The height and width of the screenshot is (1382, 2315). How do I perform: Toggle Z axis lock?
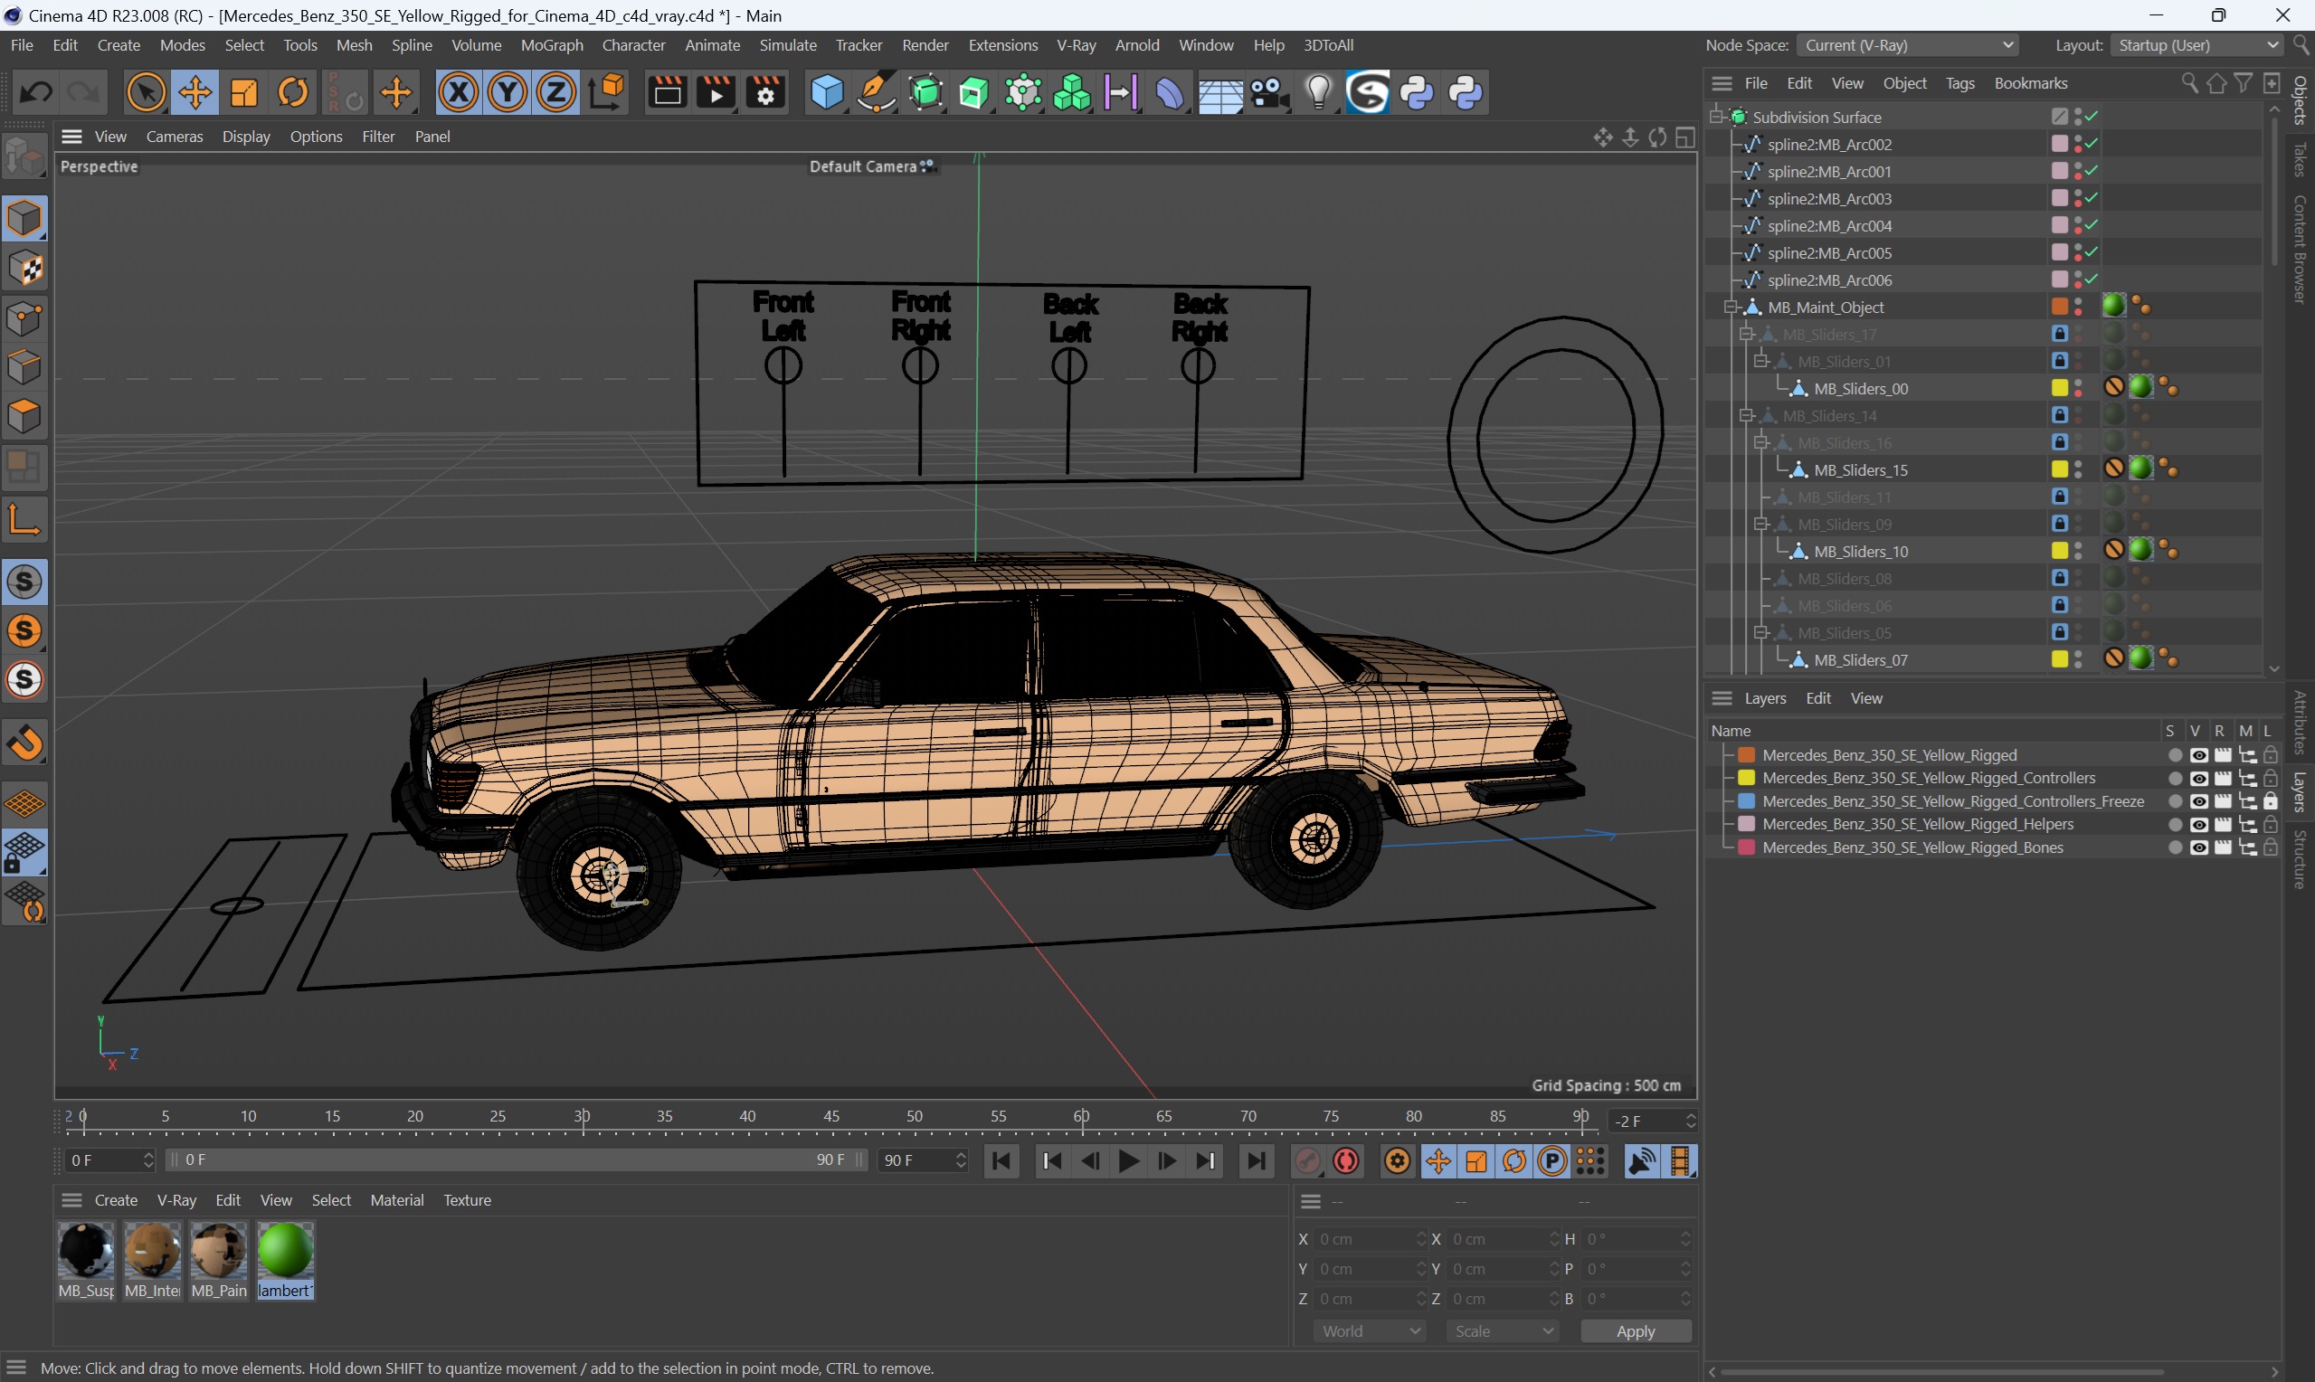tap(556, 92)
